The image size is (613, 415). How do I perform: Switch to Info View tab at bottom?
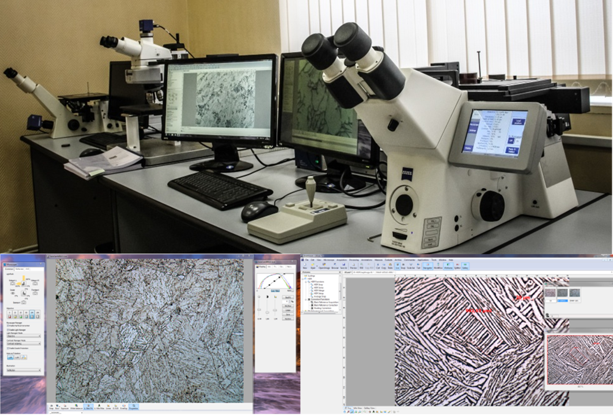click(x=357, y=408)
